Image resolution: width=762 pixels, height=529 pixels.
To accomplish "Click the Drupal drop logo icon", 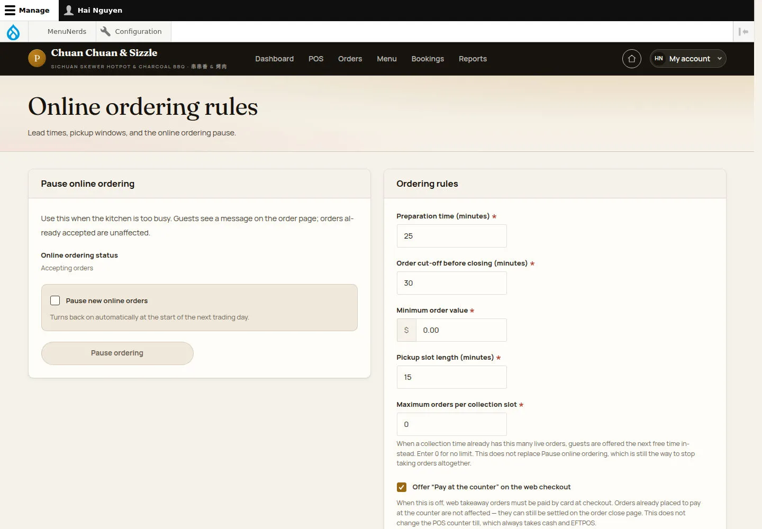I will coord(13,32).
